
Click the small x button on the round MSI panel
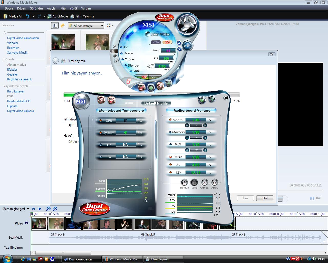tap(115, 56)
